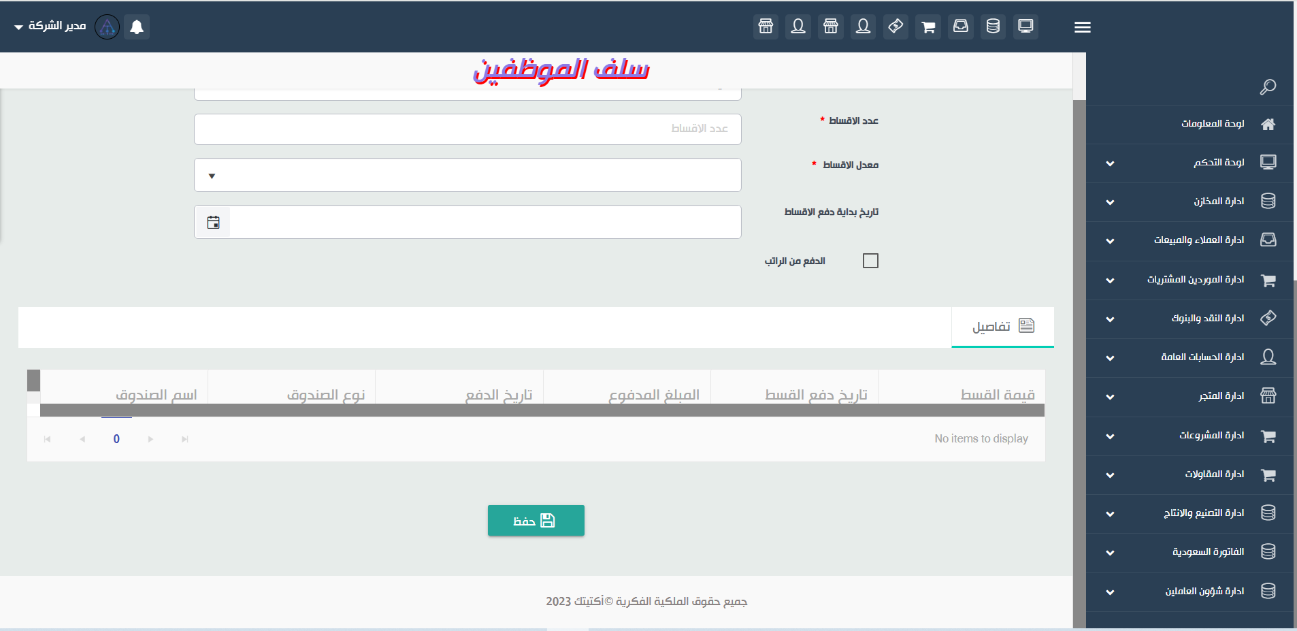Image resolution: width=1297 pixels, height=631 pixels.
Task: Expand the ادارة العملاء والمبيعات chevron
Action: point(1110,241)
